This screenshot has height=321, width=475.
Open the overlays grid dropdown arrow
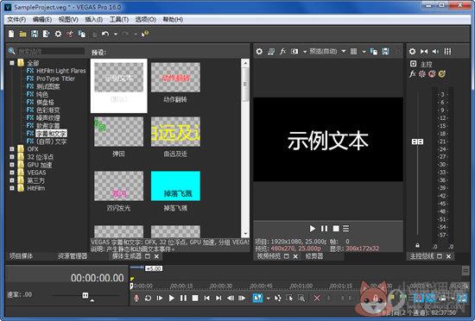tap(364, 52)
